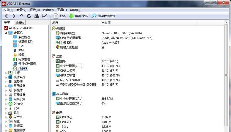The height and width of the screenshot is (132, 231).
Task: Select the GPU 二极管 row
Action: click(138, 75)
